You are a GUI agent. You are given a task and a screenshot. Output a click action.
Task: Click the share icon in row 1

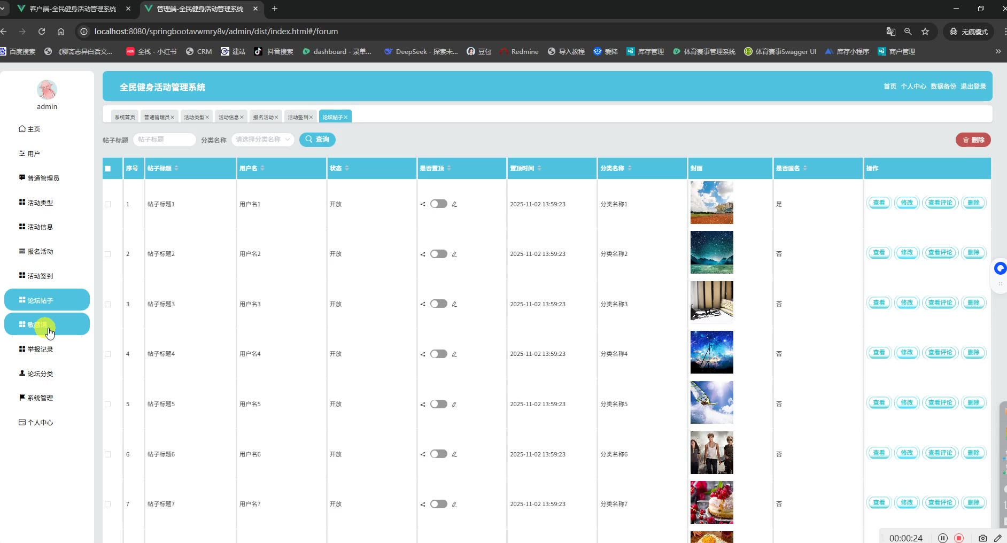tap(423, 204)
